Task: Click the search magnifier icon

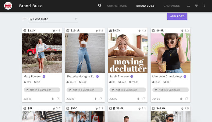Action: coord(100,6)
